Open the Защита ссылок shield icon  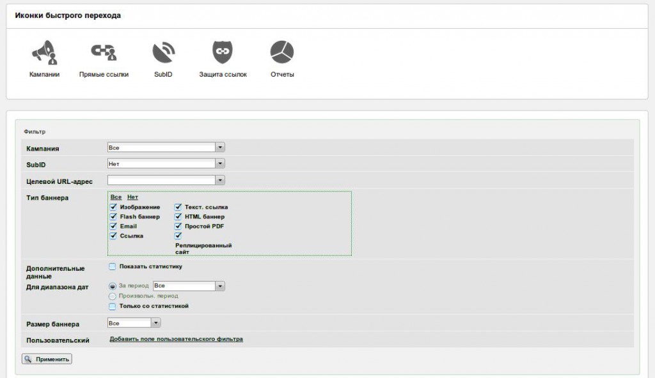click(223, 52)
